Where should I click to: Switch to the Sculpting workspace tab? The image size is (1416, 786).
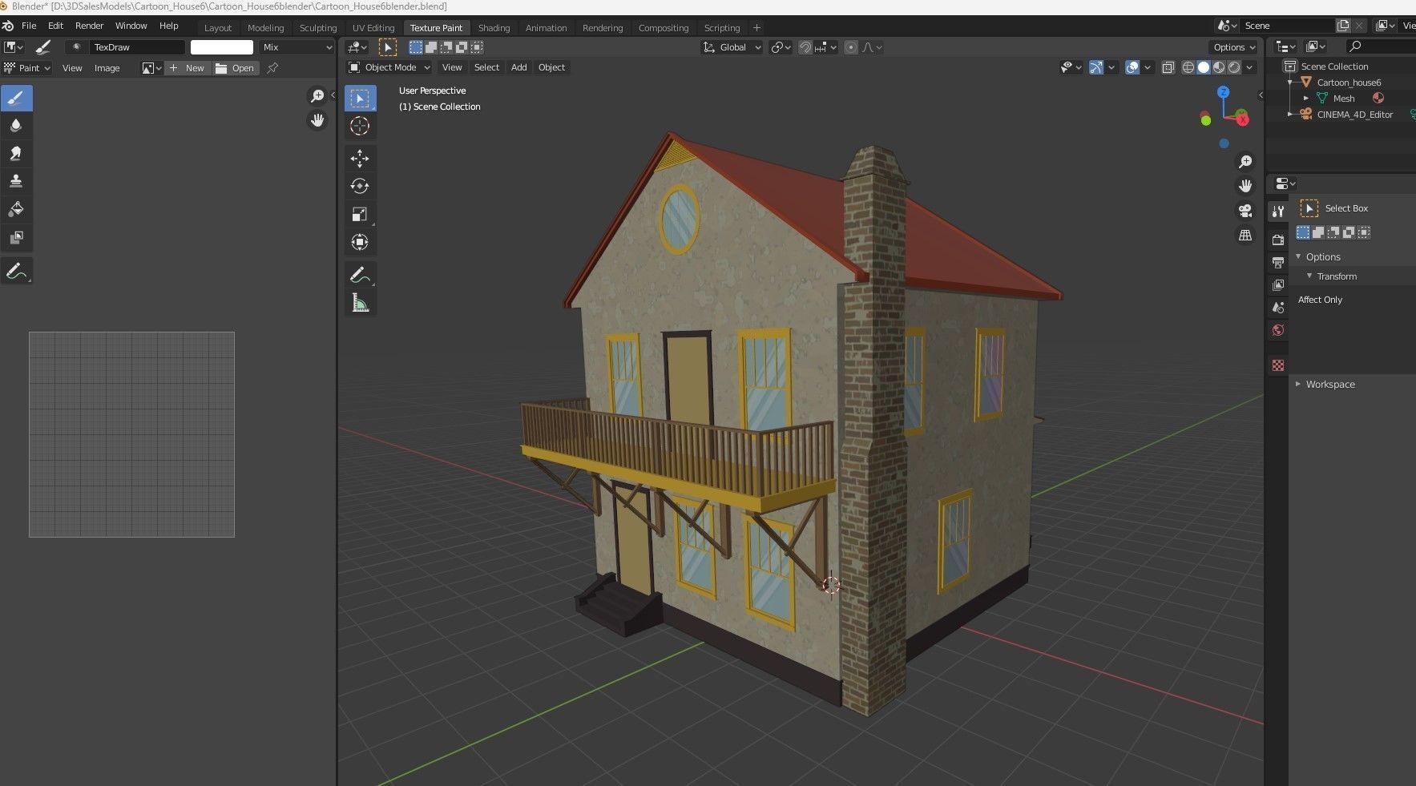318,28
